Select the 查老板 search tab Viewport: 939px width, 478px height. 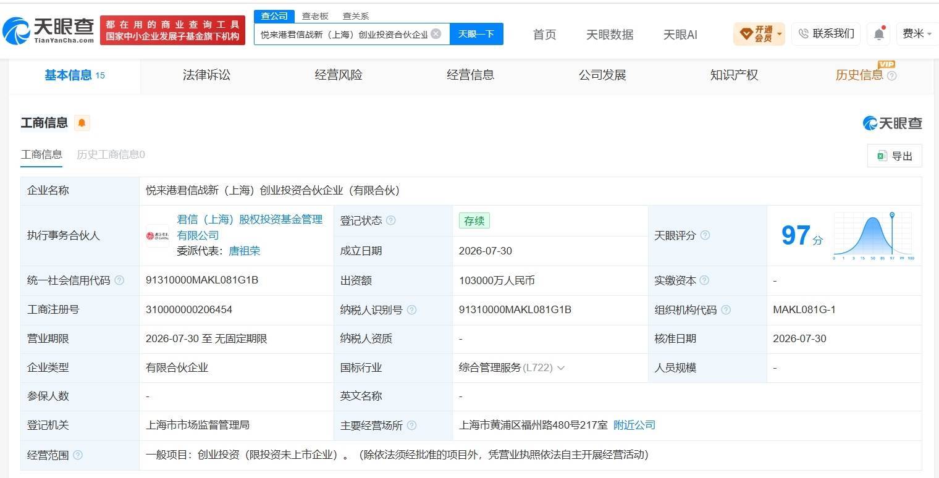(x=315, y=16)
